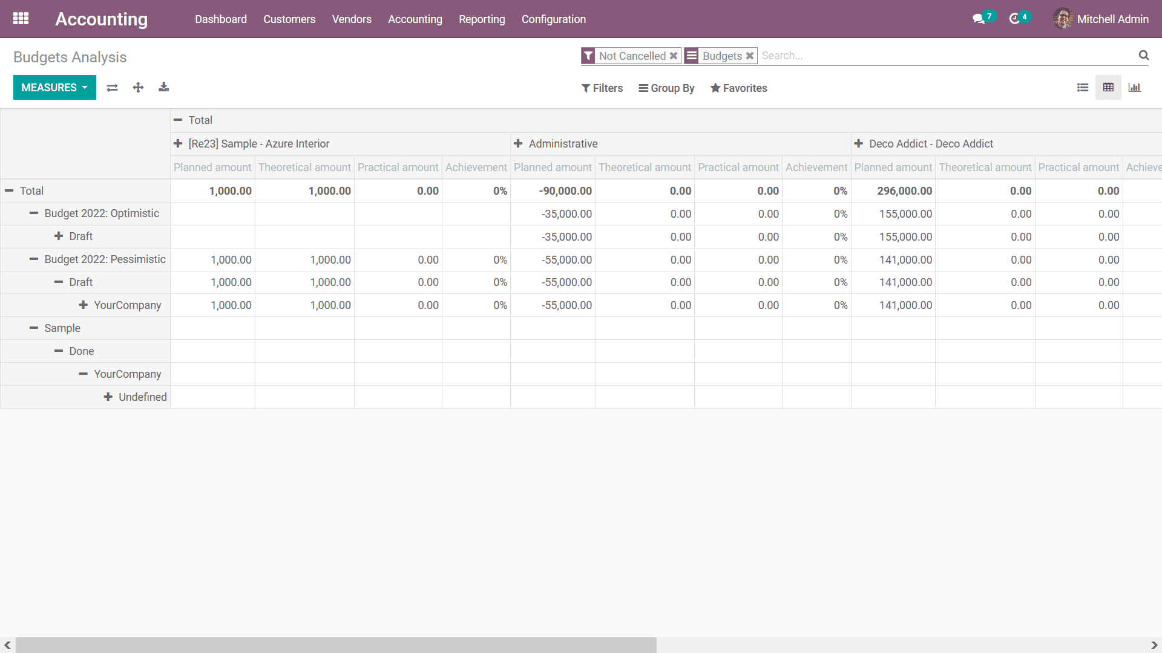
Task: Collapse Budget 2022: Pessimistic row
Action: pyautogui.click(x=97, y=259)
